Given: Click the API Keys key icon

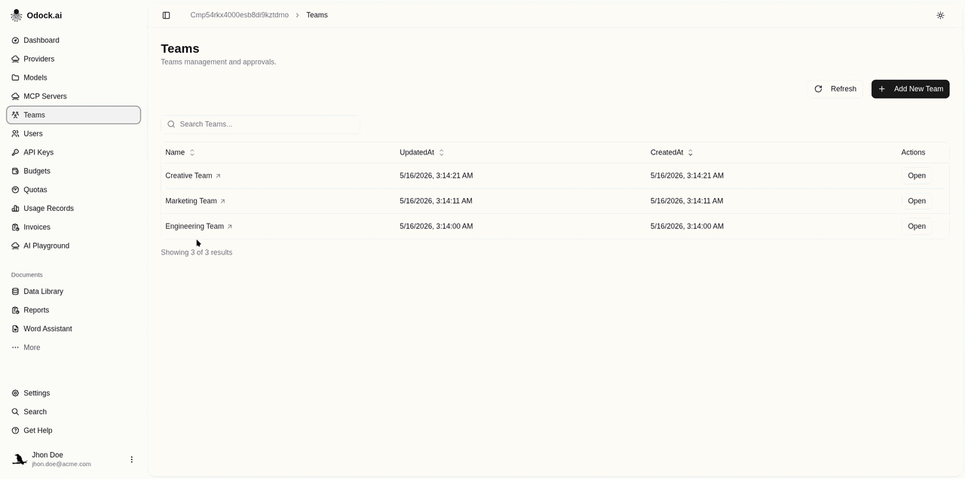Looking at the screenshot, I should (15, 152).
